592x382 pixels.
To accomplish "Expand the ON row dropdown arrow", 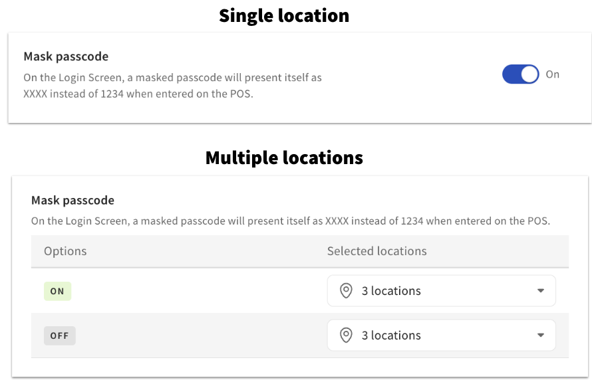I will coord(541,291).
